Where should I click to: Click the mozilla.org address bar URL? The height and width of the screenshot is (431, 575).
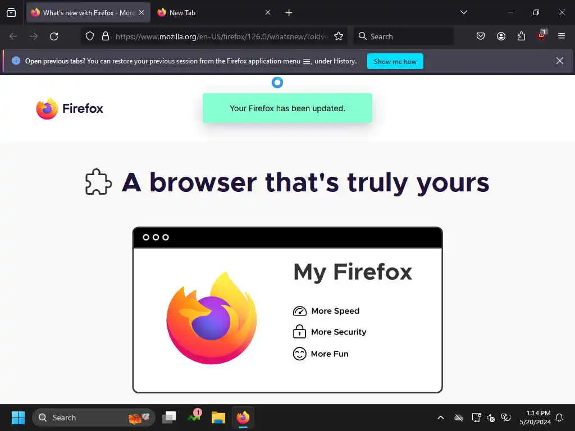221,36
